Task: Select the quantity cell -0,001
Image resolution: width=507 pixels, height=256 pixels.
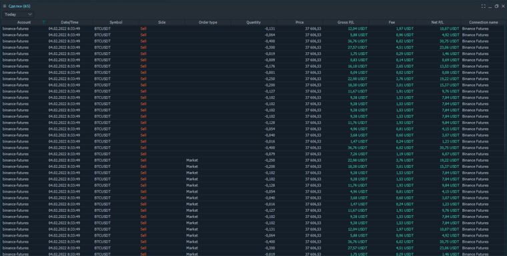Action: pos(270,73)
